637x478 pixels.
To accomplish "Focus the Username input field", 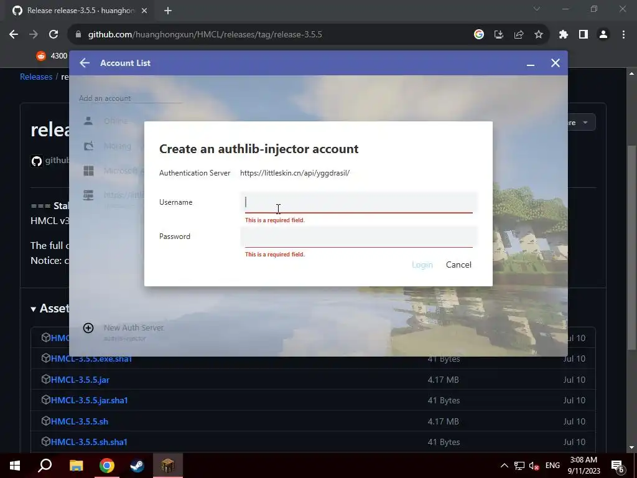I will [x=358, y=202].
